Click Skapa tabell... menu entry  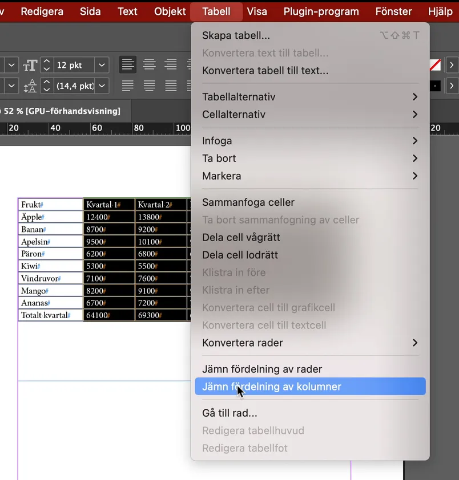click(236, 35)
